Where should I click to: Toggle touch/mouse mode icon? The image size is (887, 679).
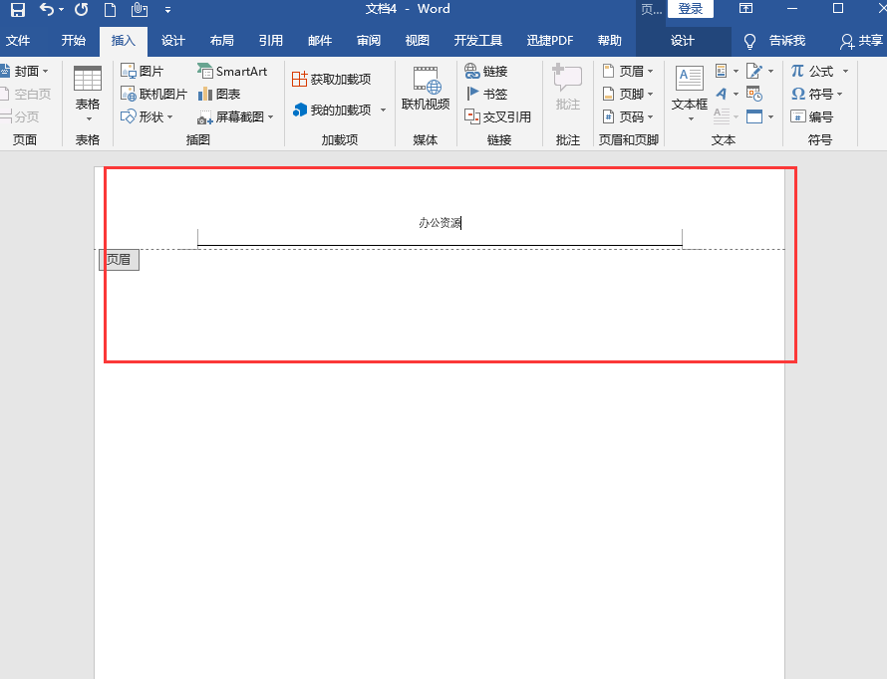(140, 9)
